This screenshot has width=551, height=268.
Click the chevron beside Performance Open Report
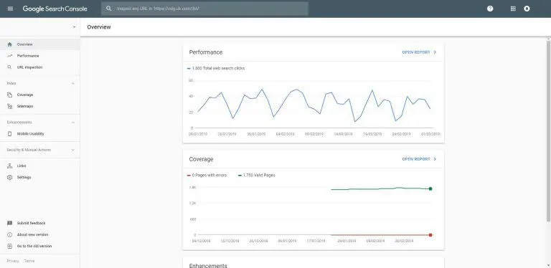click(435, 52)
